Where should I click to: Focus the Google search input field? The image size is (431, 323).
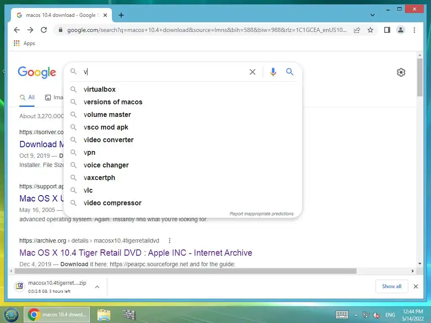click(x=165, y=72)
